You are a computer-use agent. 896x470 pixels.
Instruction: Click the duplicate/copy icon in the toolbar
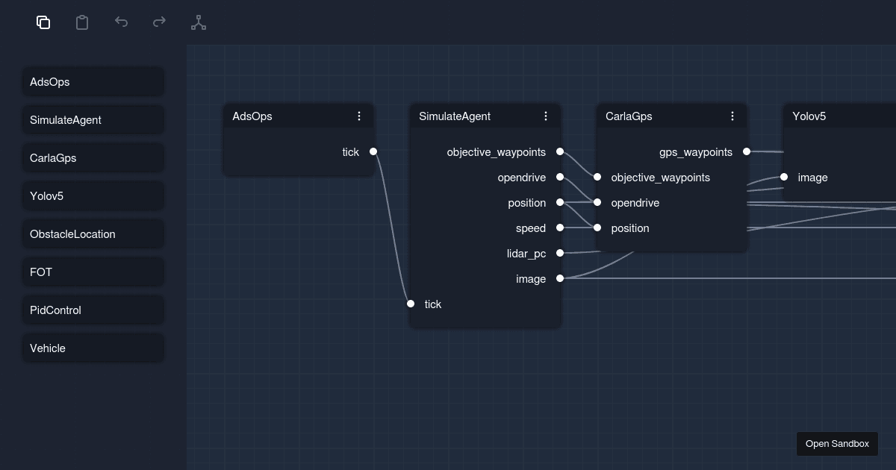[x=43, y=22]
